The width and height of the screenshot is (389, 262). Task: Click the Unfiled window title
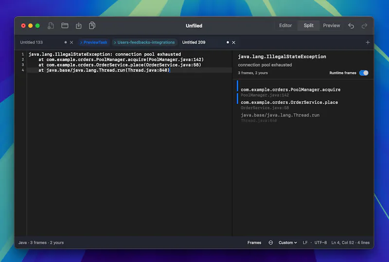194,26
